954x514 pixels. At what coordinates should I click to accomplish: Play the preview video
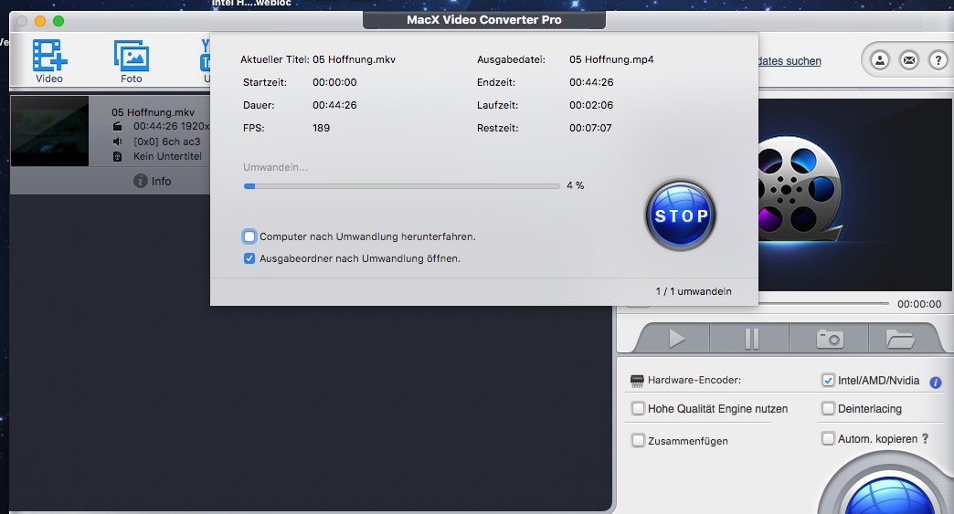coord(676,339)
